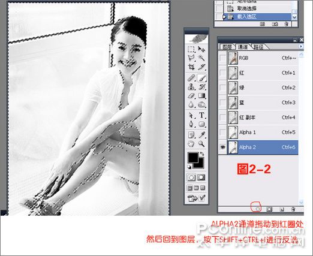Save selection as channel

[x=269, y=209]
